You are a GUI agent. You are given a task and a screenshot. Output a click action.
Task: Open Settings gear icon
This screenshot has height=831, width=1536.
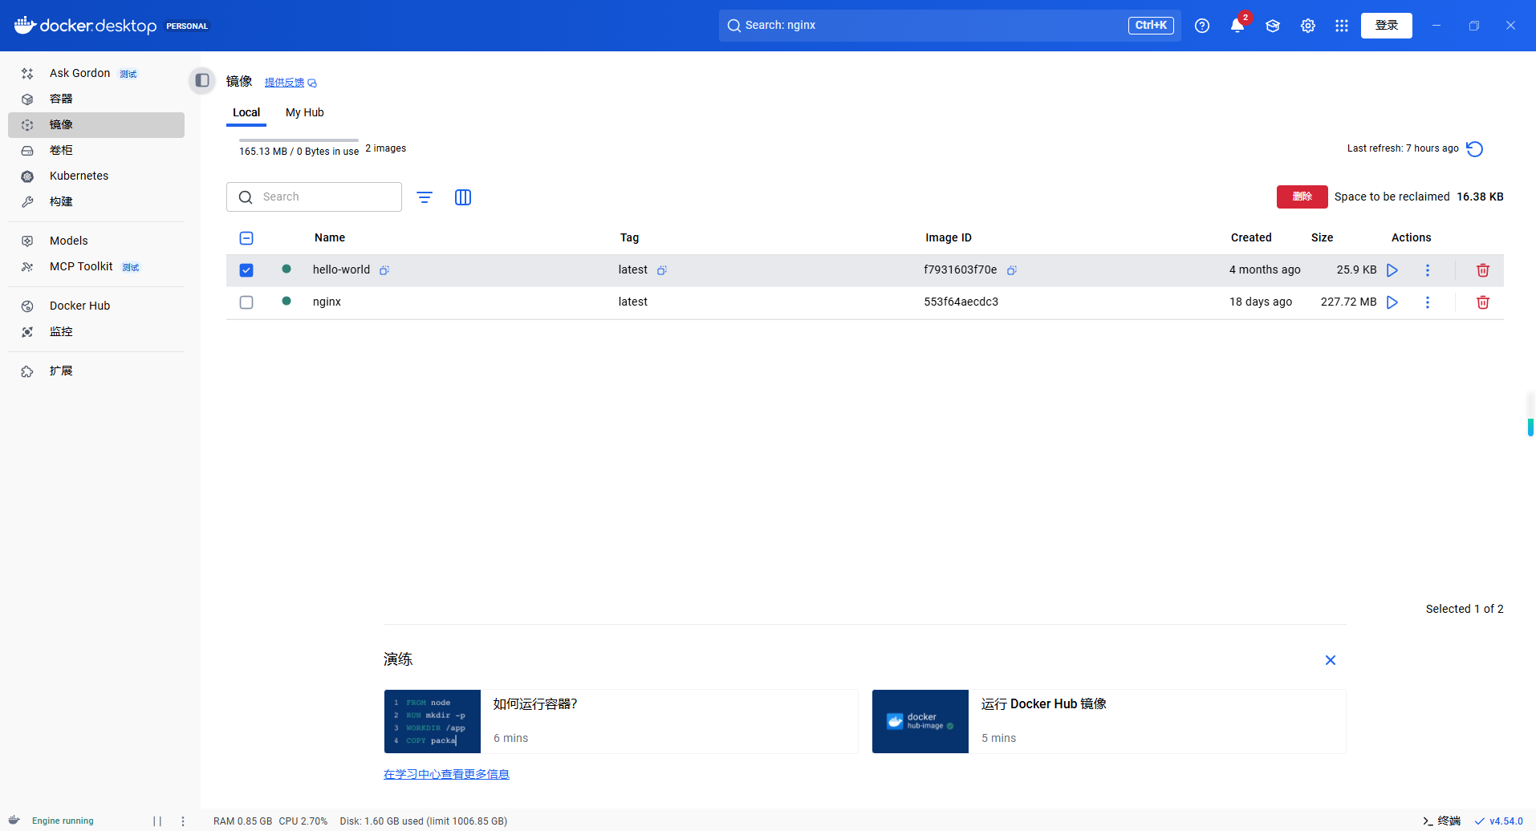1308,26
